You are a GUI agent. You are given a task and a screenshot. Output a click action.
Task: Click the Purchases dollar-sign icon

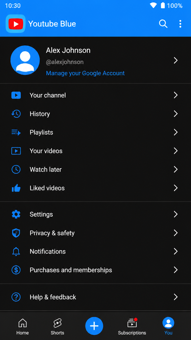click(16, 270)
